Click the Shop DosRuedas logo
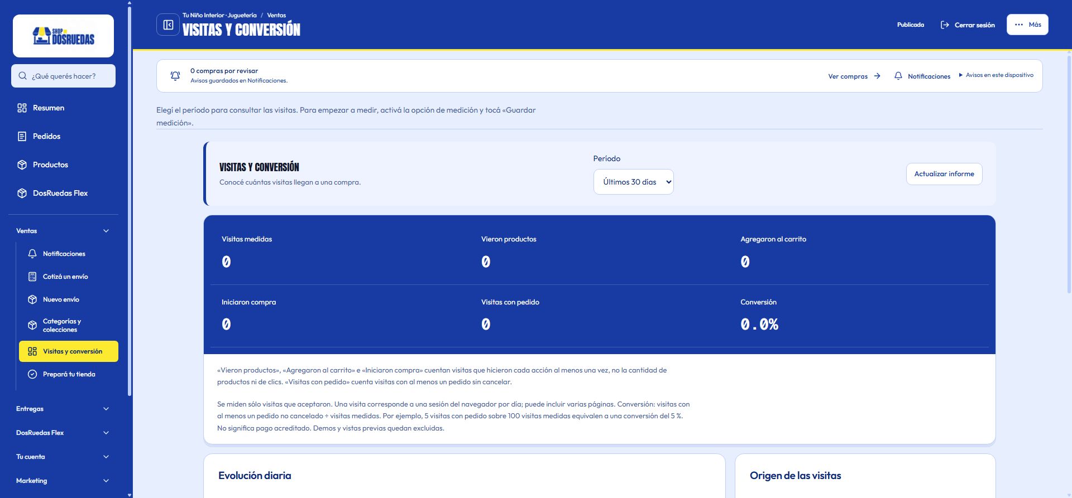The image size is (1072, 498). coord(63,36)
